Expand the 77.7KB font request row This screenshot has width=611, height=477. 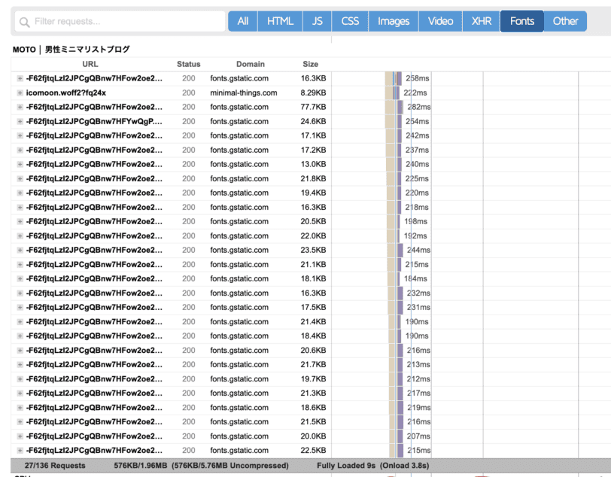(20, 108)
